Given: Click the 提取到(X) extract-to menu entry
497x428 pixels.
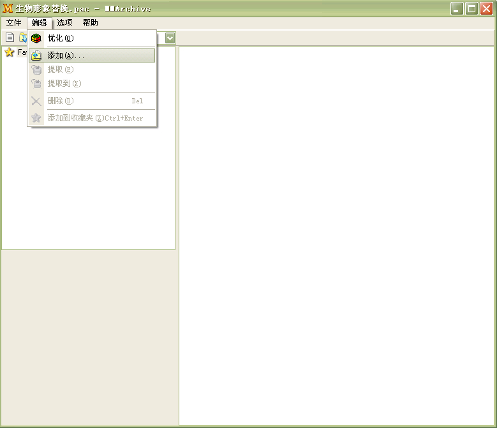Looking at the screenshot, I should (x=64, y=84).
